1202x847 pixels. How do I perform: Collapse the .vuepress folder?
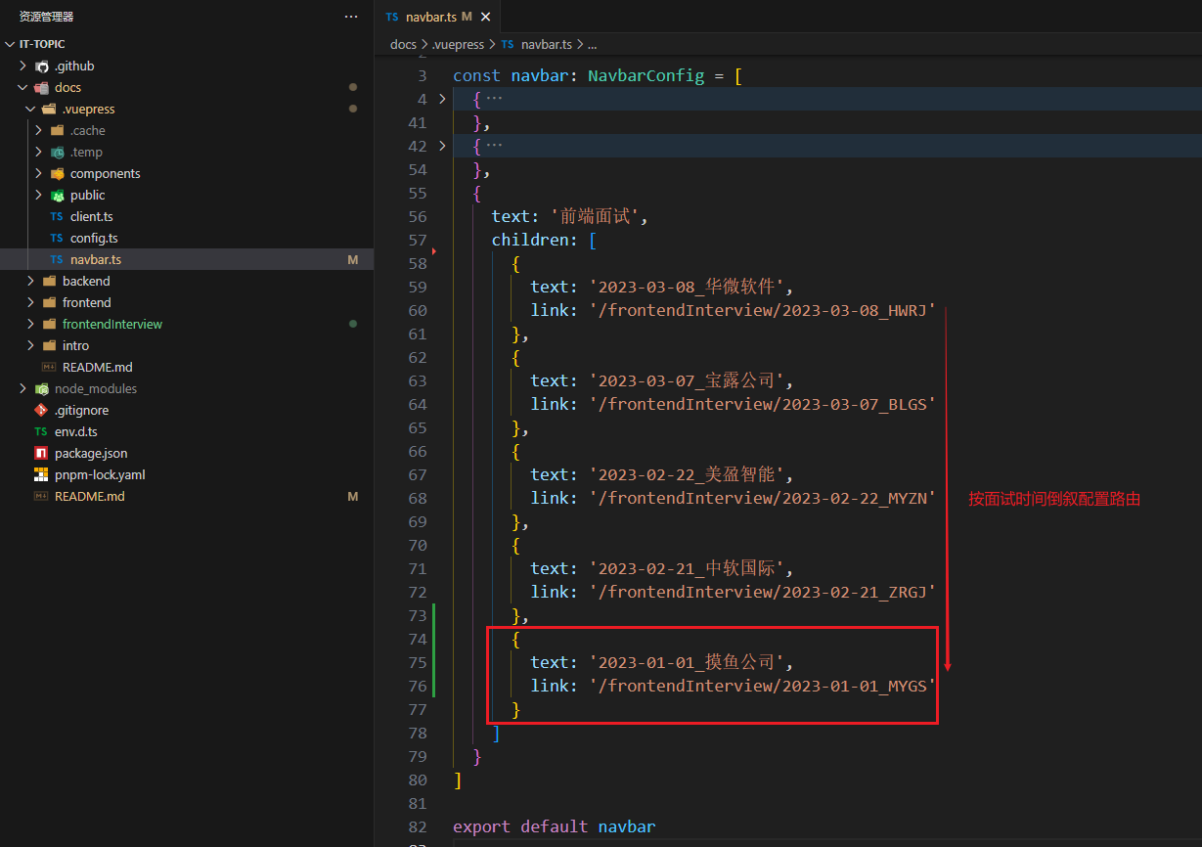(30, 110)
